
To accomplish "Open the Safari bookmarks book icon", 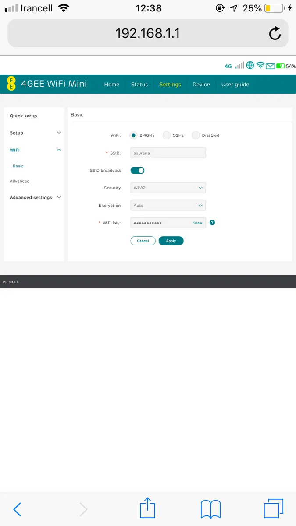I will click(x=210, y=509).
